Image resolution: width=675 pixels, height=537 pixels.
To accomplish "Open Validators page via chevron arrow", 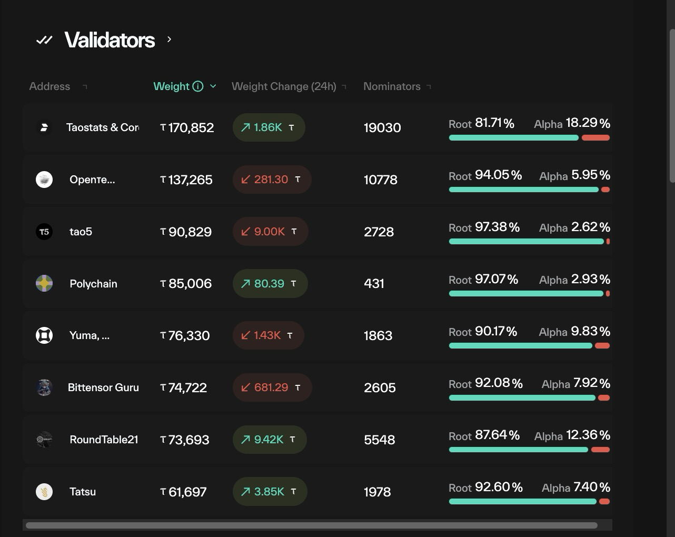I will pyautogui.click(x=169, y=39).
